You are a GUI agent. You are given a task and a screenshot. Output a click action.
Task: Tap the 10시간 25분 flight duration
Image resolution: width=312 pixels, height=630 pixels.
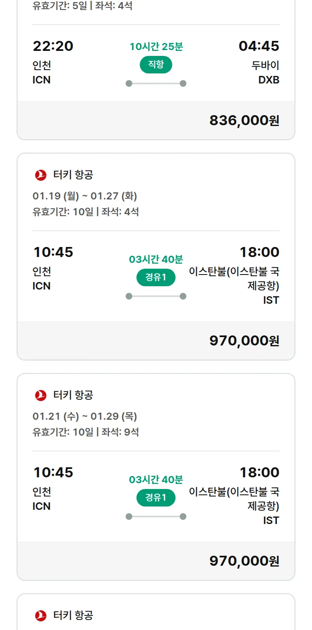pyautogui.click(x=156, y=47)
